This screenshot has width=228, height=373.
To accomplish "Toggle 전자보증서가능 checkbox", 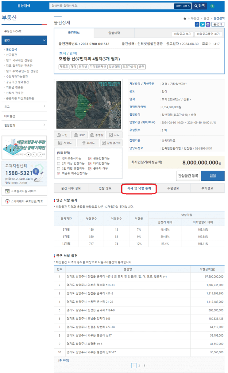I will (x=59, y=158).
